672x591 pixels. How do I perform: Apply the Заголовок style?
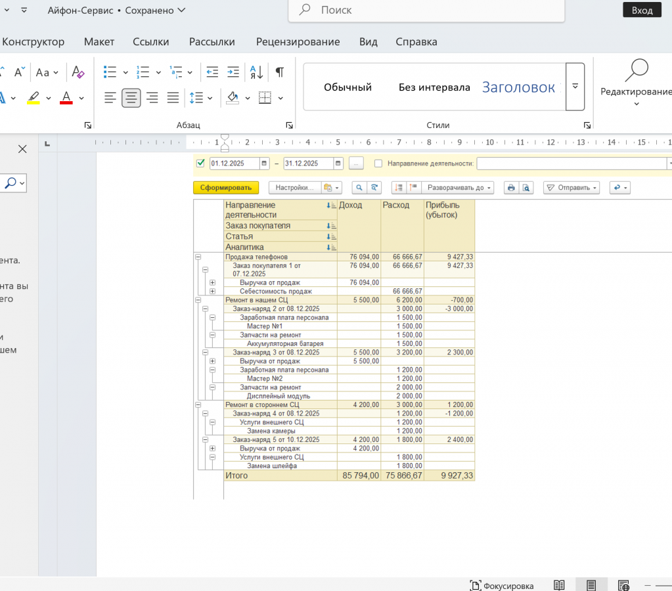(518, 87)
